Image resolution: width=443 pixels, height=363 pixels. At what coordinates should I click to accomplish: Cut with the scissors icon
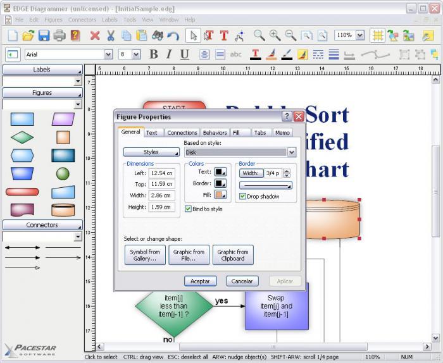tap(111, 35)
